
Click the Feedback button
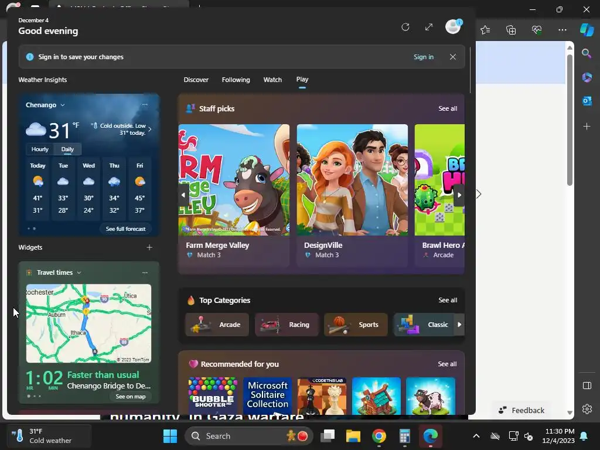point(521,410)
